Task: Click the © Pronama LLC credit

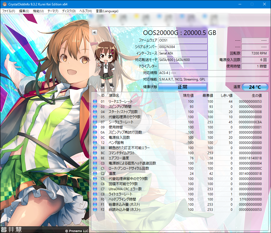Action: (x=77, y=231)
